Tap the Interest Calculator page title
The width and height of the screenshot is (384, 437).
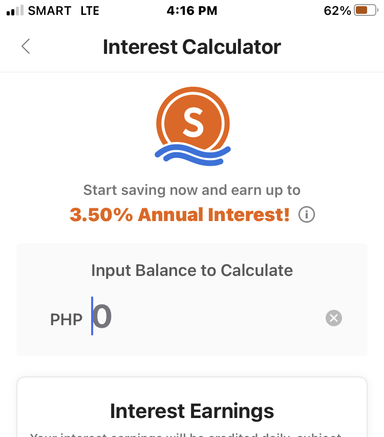192,47
